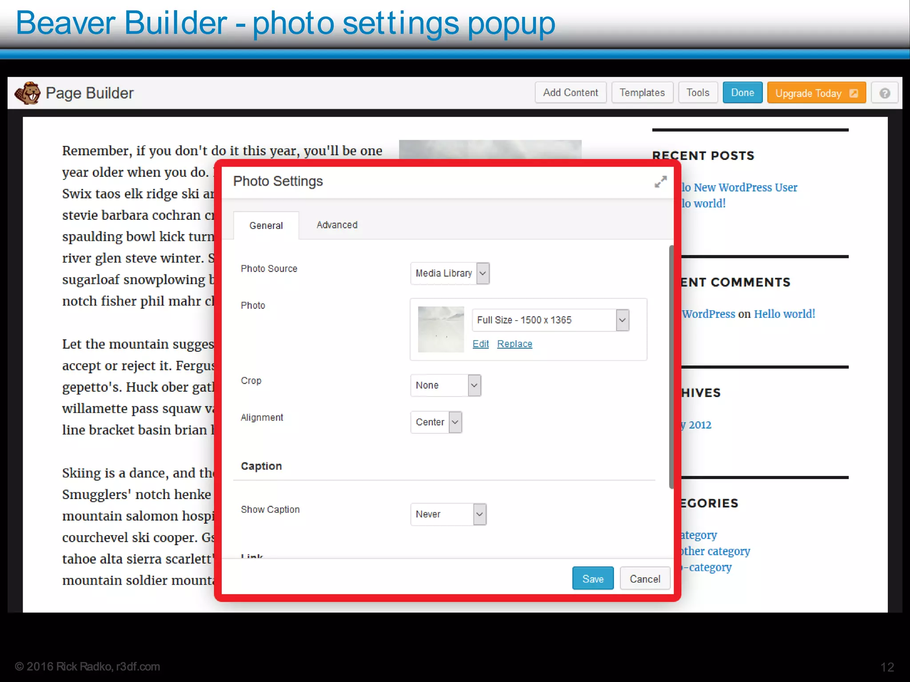Click the Show Caption field label
This screenshot has width=910, height=682.
pos(270,509)
